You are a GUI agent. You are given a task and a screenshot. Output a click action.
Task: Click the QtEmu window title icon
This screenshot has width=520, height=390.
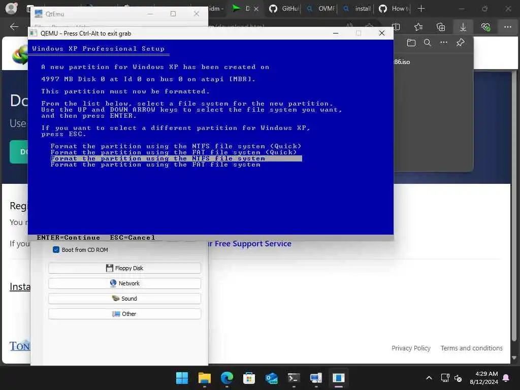39,14
